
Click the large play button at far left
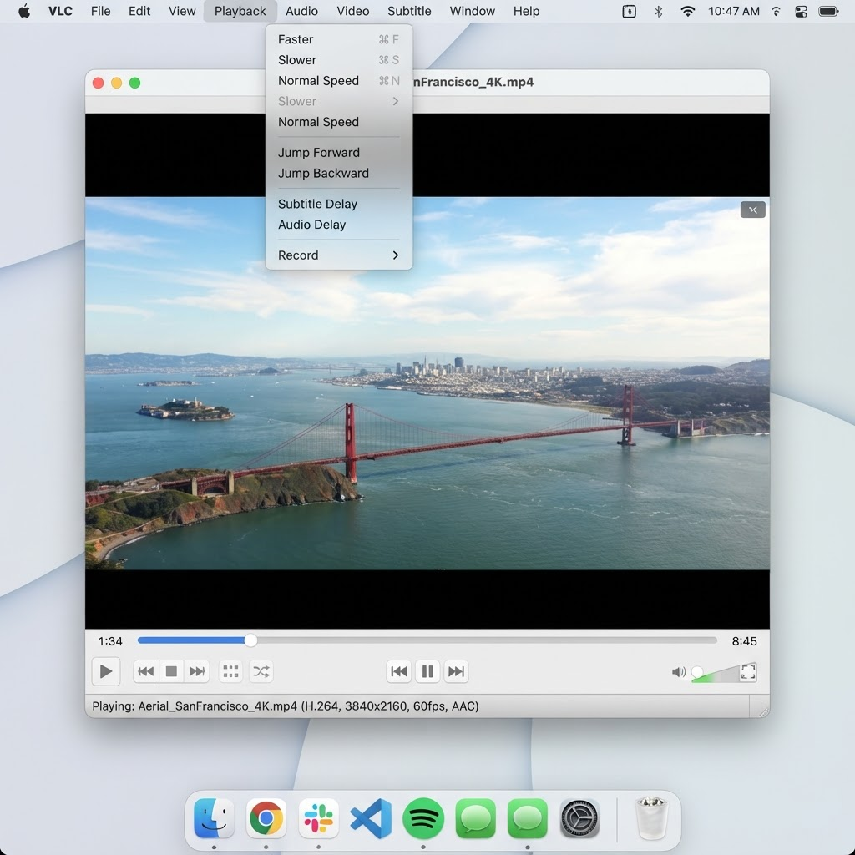coord(106,671)
